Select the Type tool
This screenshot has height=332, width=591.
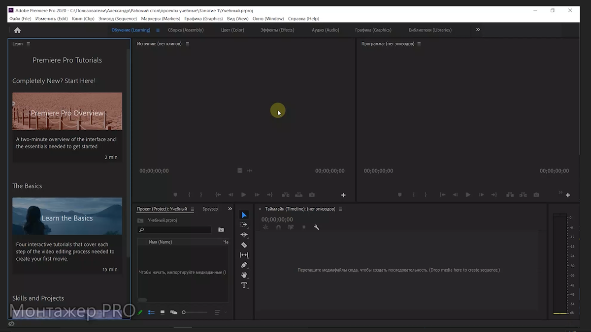244,285
